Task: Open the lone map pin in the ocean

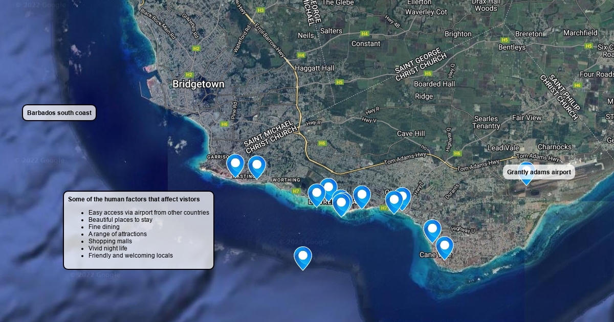Action: coord(303,257)
